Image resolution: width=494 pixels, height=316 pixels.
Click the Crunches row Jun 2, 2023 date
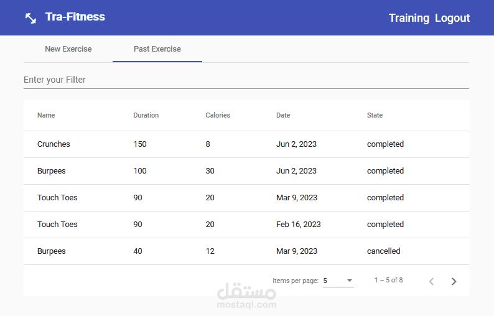click(x=296, y=144)
